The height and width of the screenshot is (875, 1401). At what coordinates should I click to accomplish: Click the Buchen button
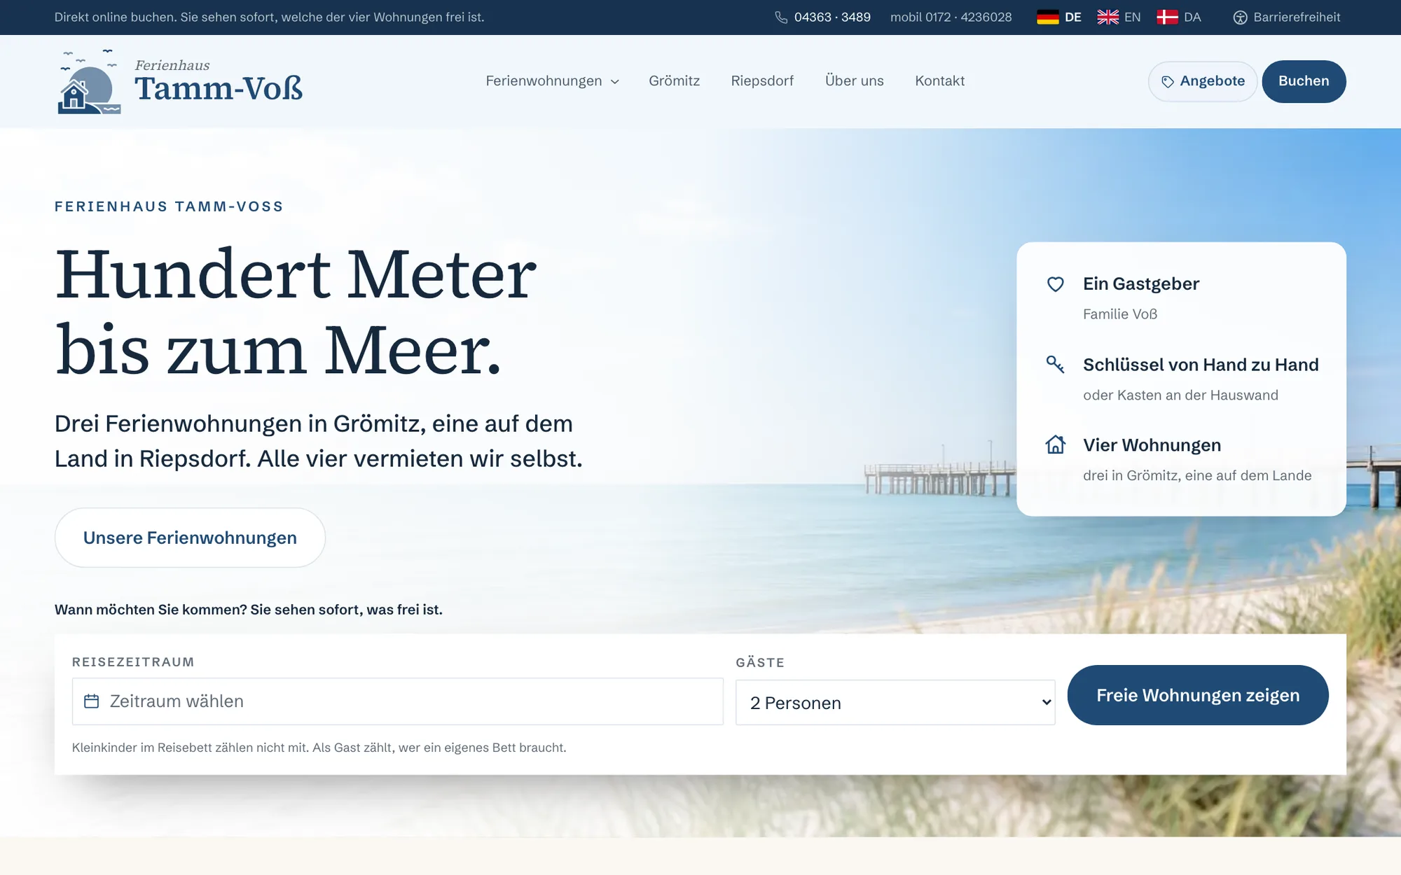point(1304,81)
